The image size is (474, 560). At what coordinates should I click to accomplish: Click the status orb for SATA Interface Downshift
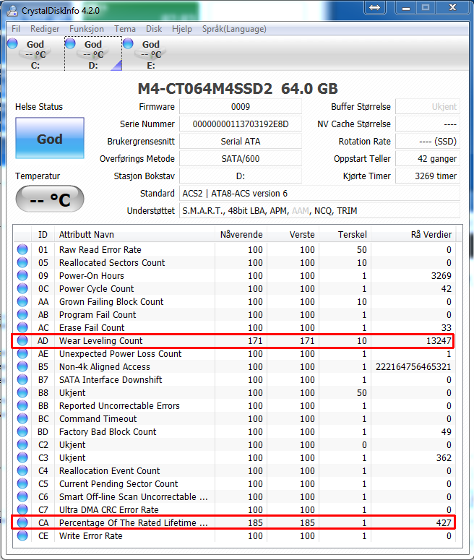coord(22,379)
